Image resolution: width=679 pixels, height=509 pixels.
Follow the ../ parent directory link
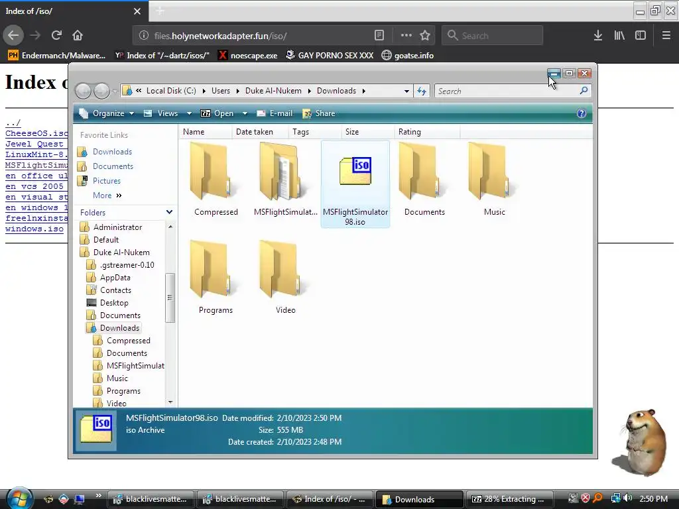coord(13,123)
